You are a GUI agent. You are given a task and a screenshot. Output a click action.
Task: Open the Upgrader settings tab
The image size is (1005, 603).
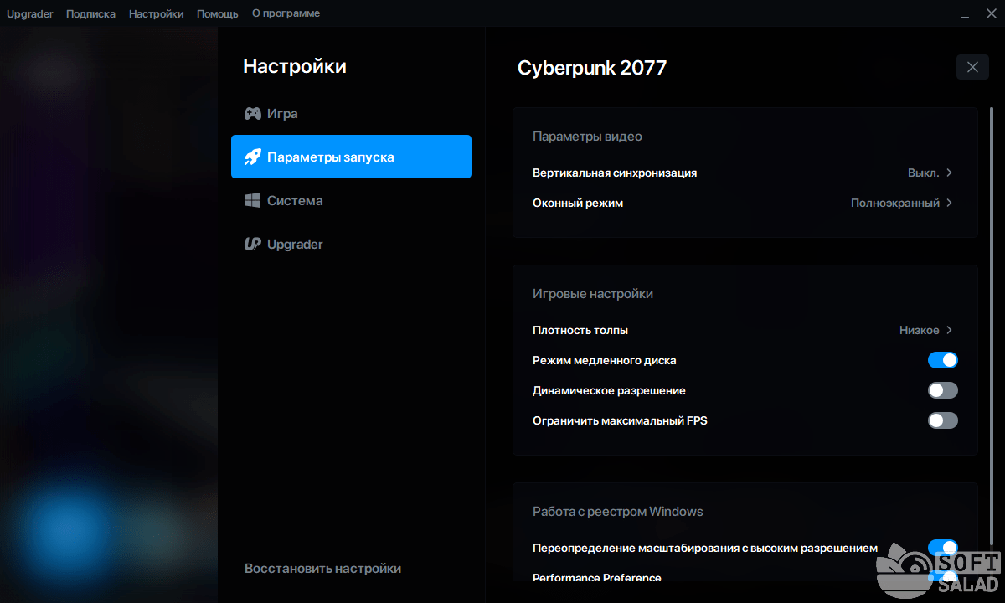pos(351,244)
